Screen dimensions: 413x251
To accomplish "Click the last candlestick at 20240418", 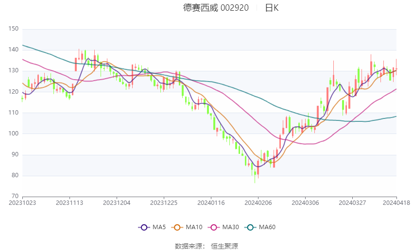I will (396, 68).
